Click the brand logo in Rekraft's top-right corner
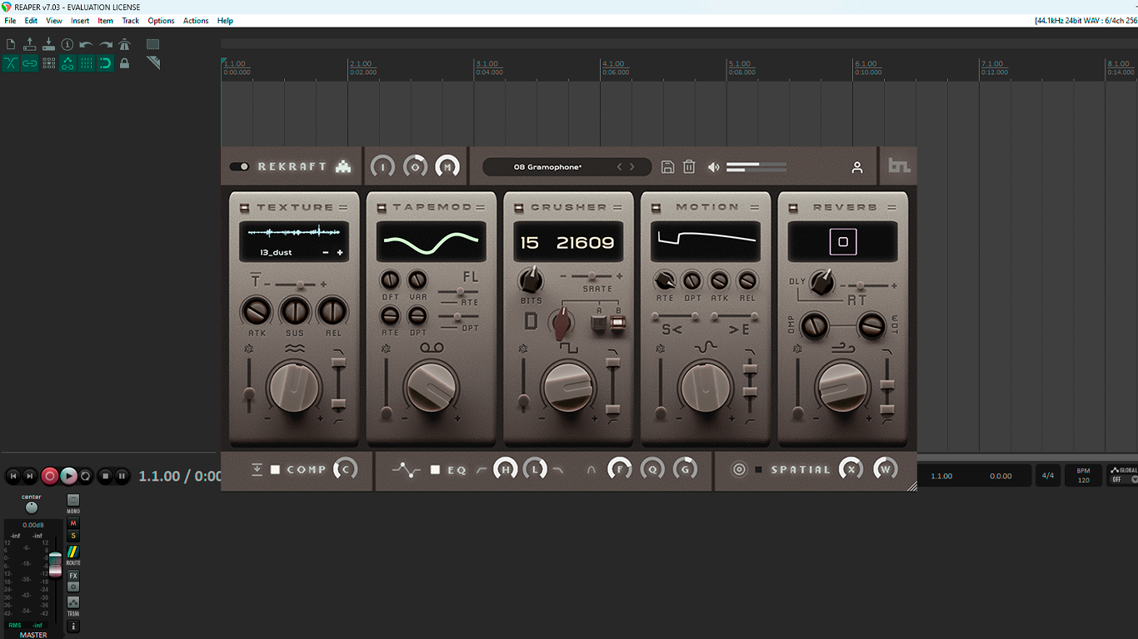Screen dimensions: 1138x639 pyautogui.click(x=899, y=166)
